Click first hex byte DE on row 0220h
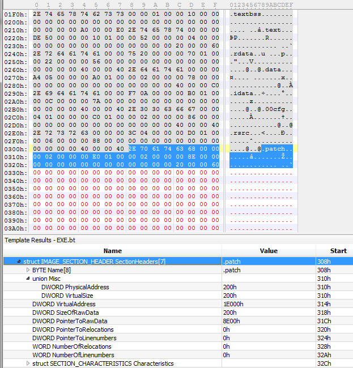The width and height of the screenshot is (353, 368). pyautogui.click(x=37, y=37)
